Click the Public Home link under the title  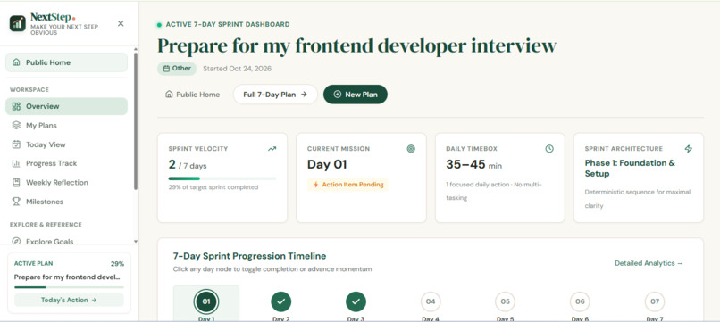click(192, 95)
